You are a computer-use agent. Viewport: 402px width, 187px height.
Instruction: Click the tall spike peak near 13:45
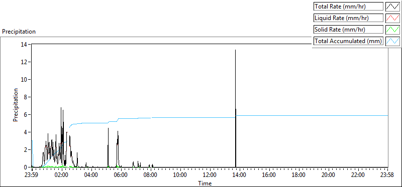point(235,51)
